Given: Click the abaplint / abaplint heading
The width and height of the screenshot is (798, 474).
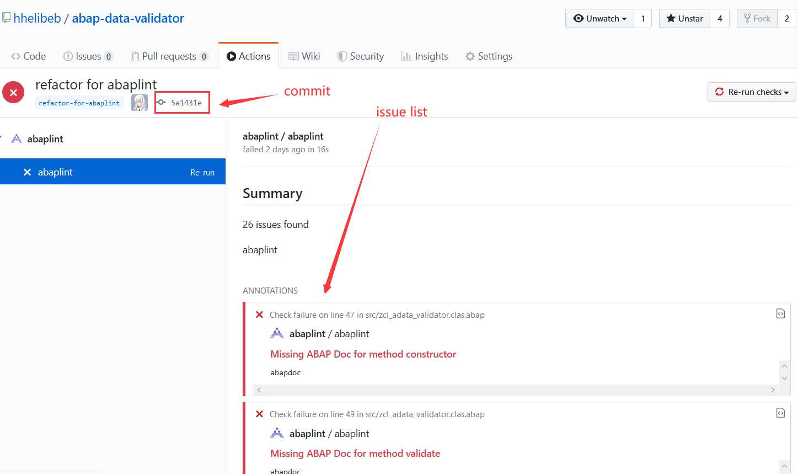Looking at the screenshot, I should (x=283, y=136).
